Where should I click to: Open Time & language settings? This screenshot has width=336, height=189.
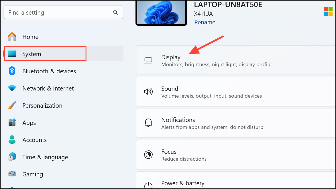click(63, 157)
